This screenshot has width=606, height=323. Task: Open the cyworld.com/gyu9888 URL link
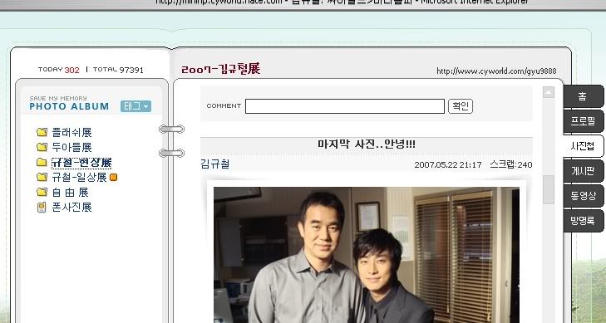click(496, 71)
